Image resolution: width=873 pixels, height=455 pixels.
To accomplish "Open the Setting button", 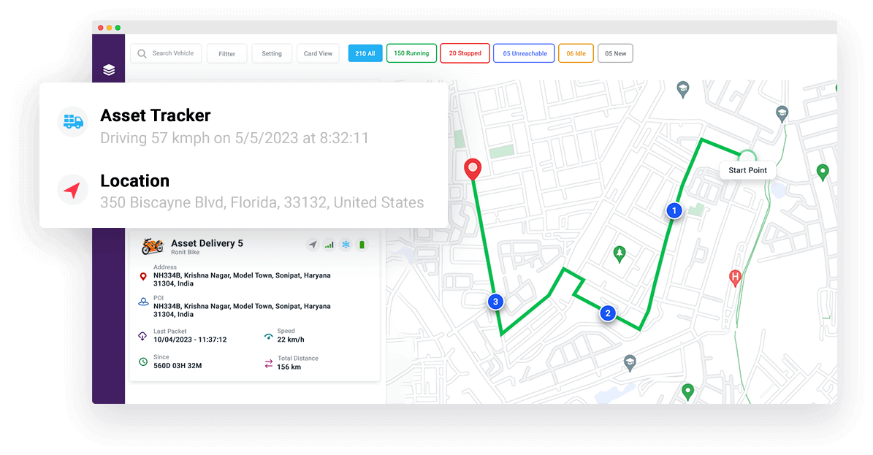I will coord(272,53).
